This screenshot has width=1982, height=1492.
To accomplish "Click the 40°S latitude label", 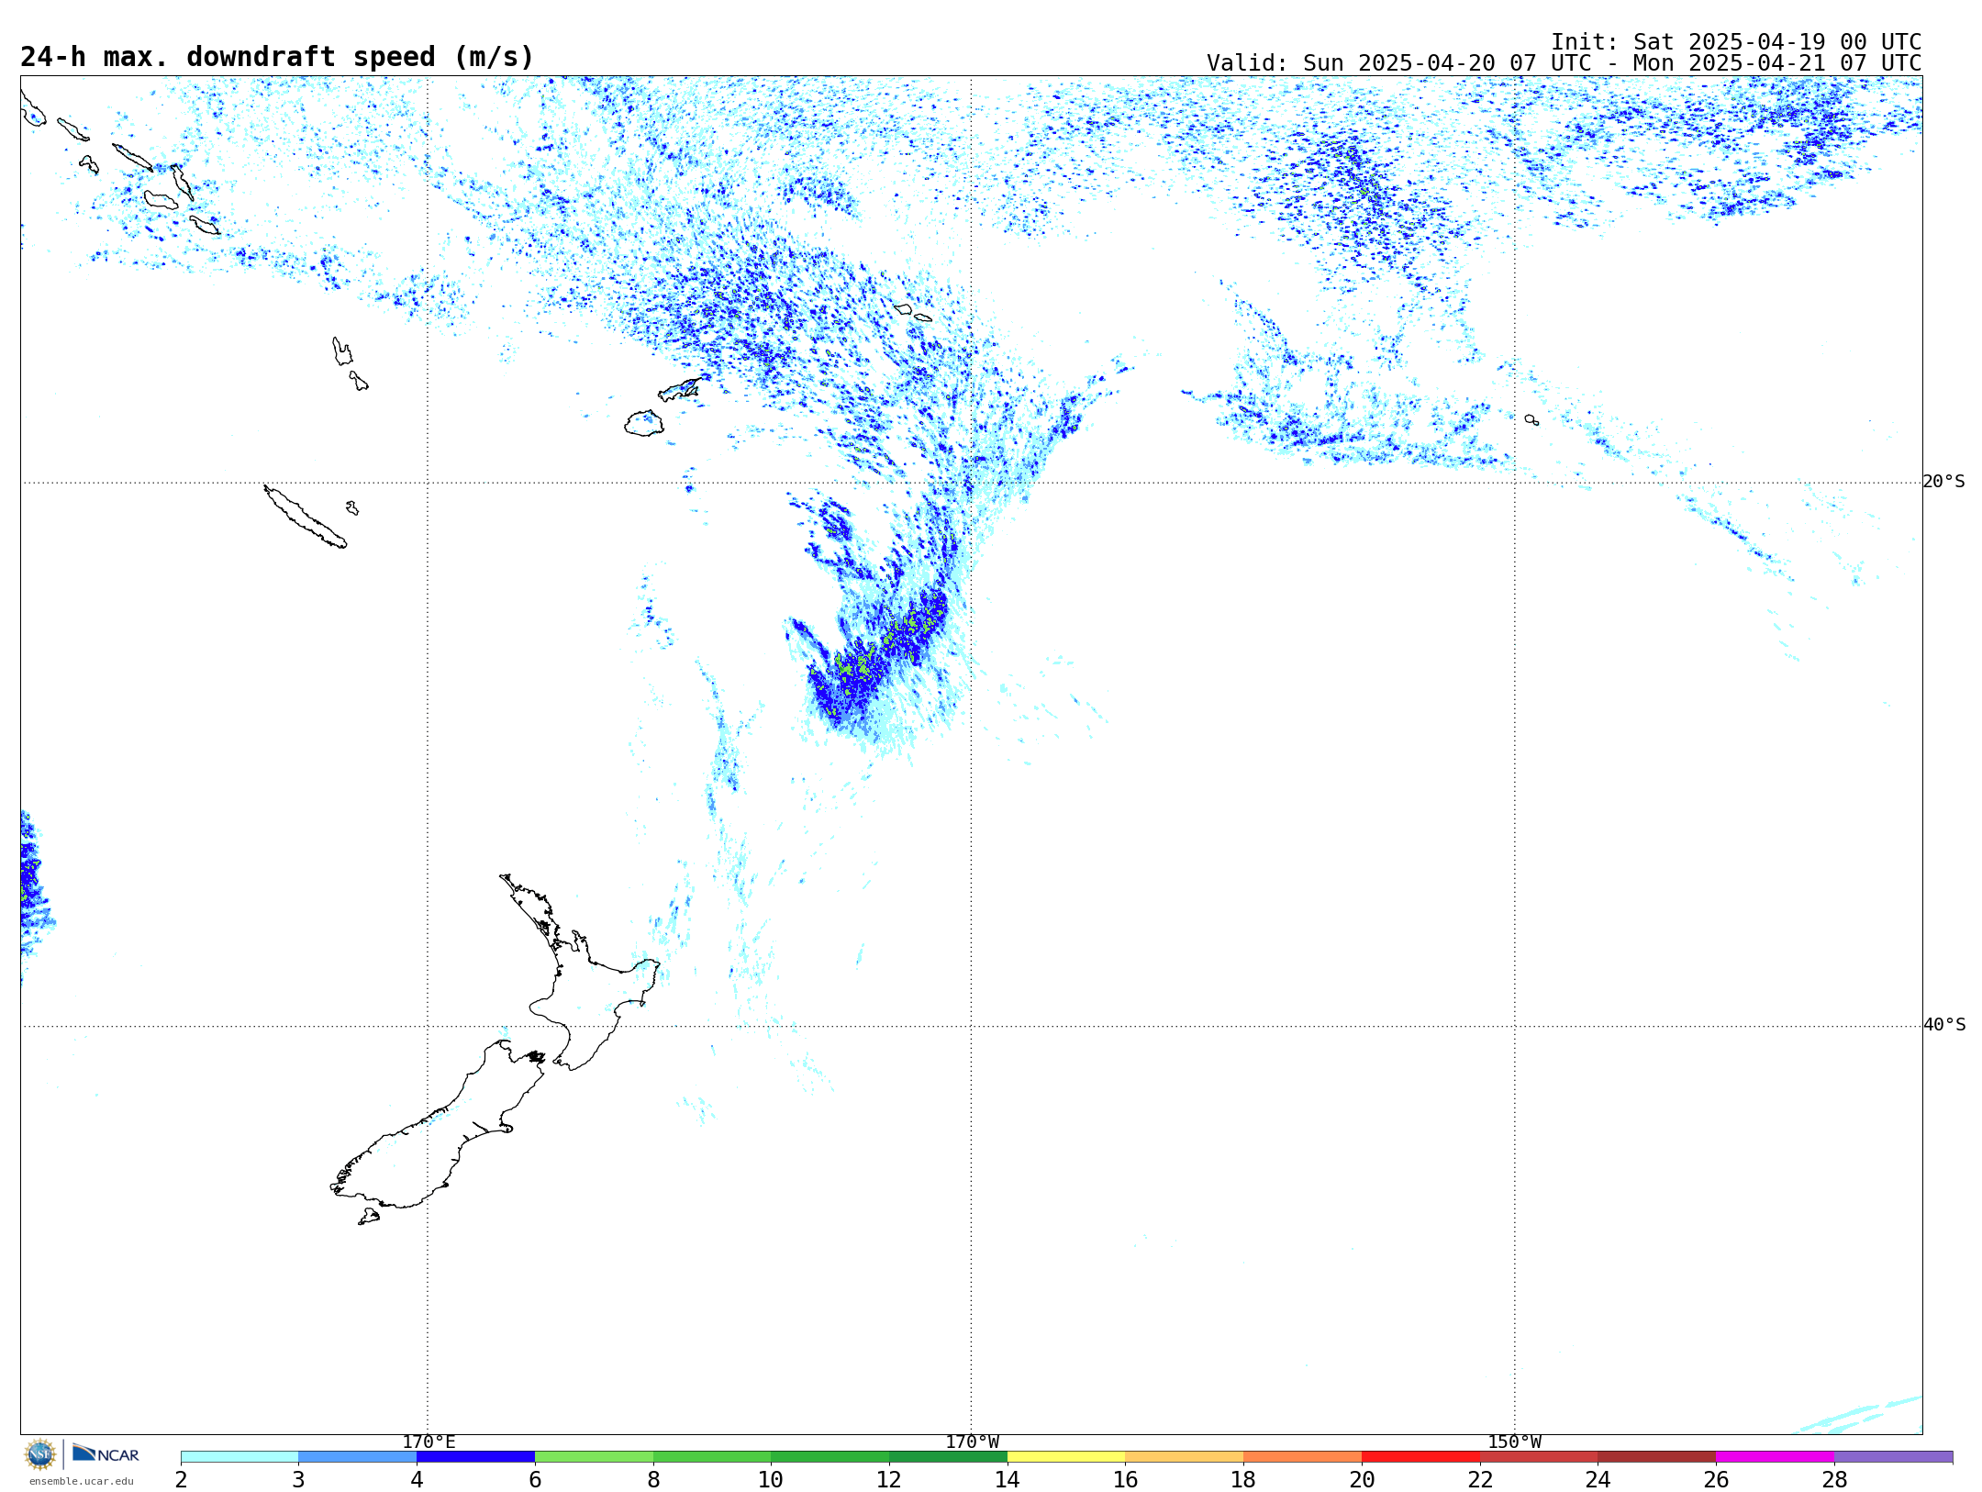I will pos(1943,1025).
